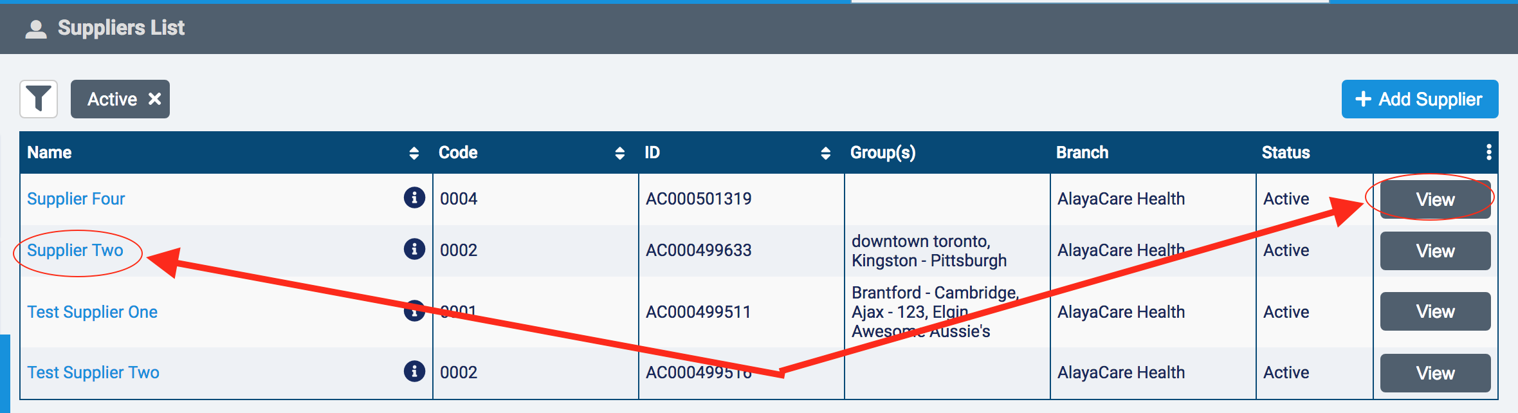This screenshot has height=413, width=1518.
Task: Remove the Active filter chip
Action: 154,99
